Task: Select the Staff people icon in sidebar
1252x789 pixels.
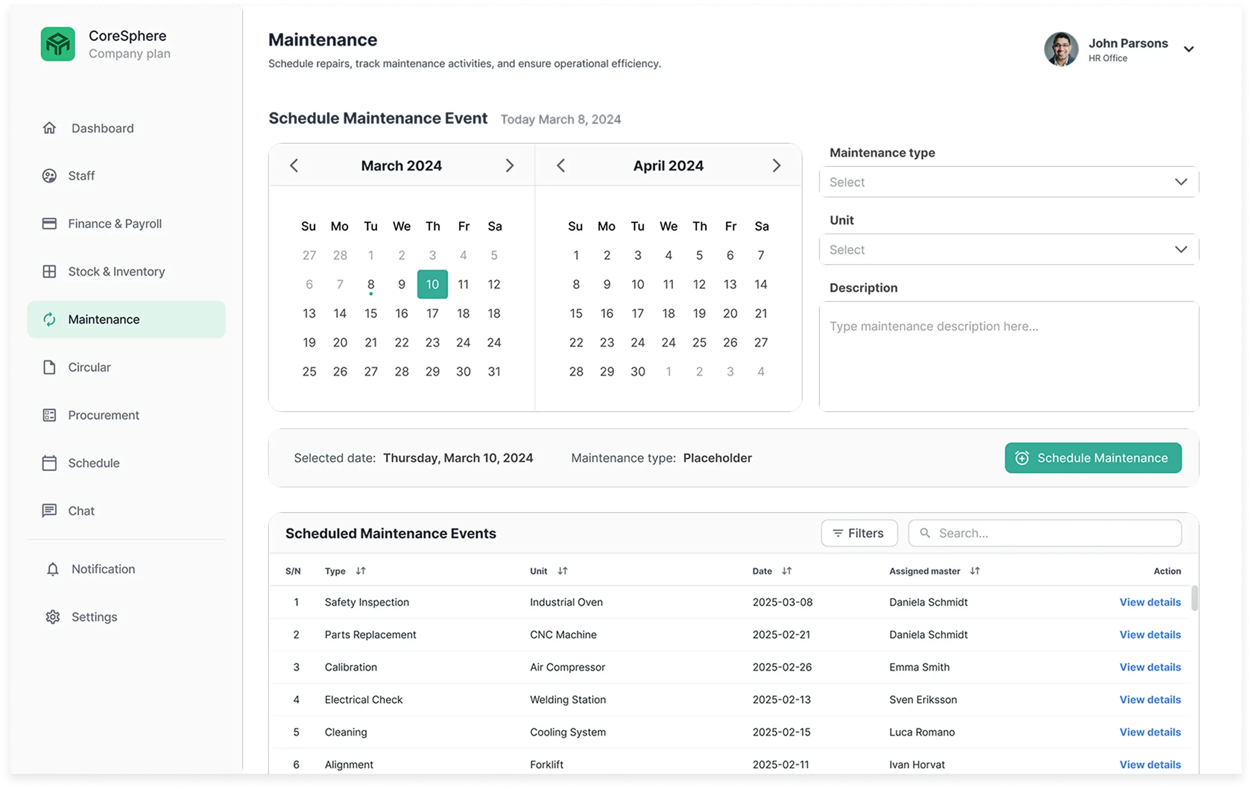Action: pyautogui.click(x=49, y=175)
